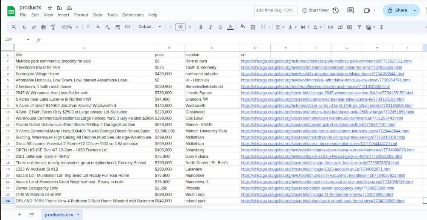The height and width of the screenshot is (220, 427).
Task: Toggle bold formatting
Action: pos(201,27)
